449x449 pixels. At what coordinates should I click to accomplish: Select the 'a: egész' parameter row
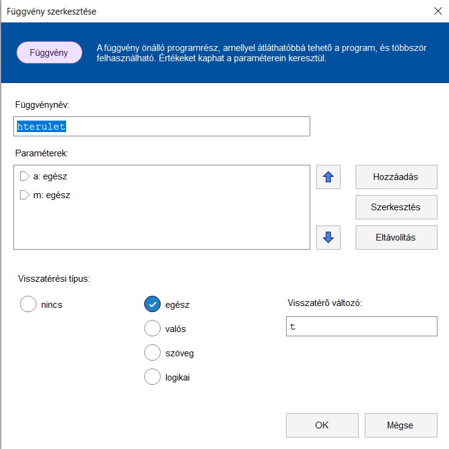coord(51,176)
